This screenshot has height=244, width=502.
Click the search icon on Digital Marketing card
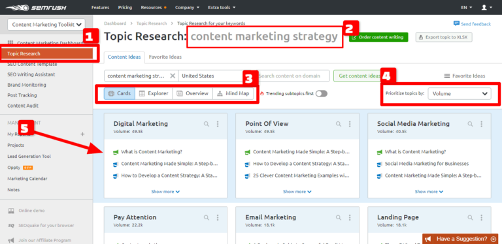point(207,124)
